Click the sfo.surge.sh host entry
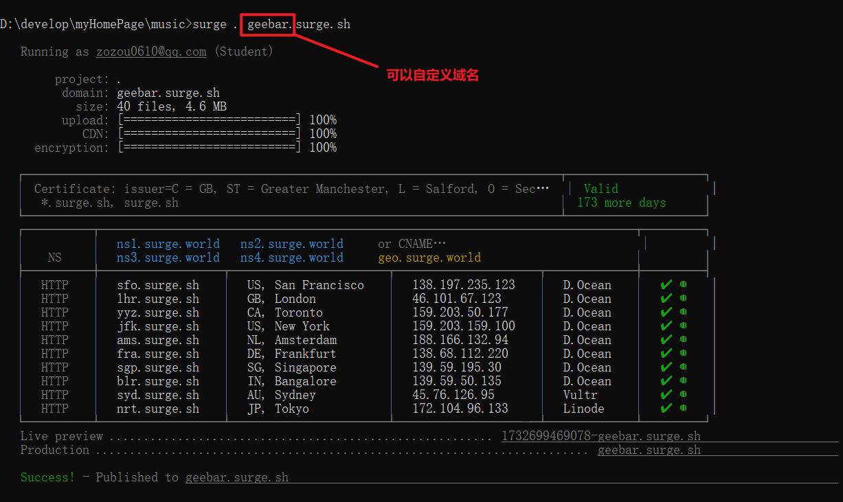This screenshot has height=502, width=843. pyautogui.click(x=158, y=285)
